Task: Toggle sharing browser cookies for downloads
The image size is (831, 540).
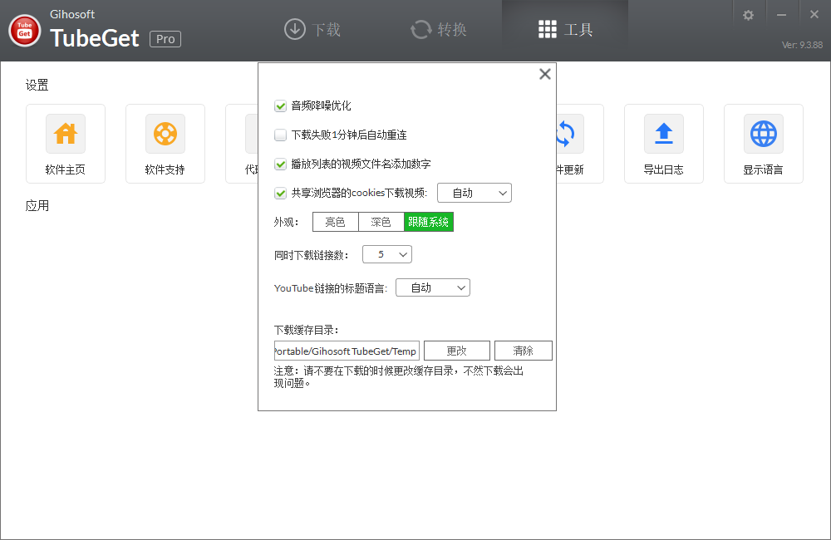Action: [280, 193]
